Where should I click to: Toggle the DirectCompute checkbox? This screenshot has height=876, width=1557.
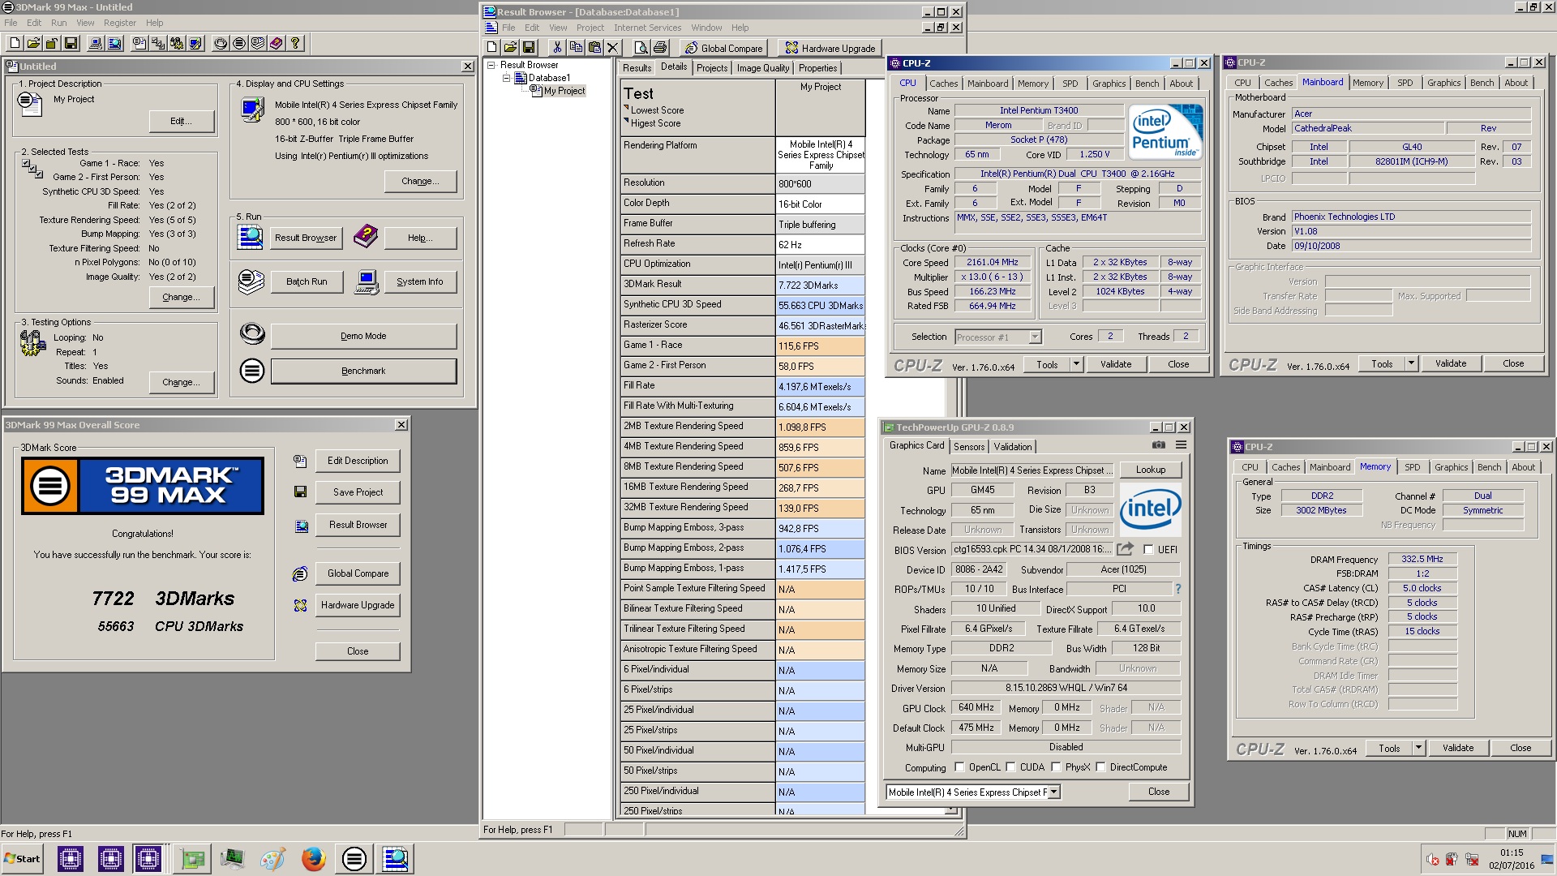click(x=1101, y=766)
